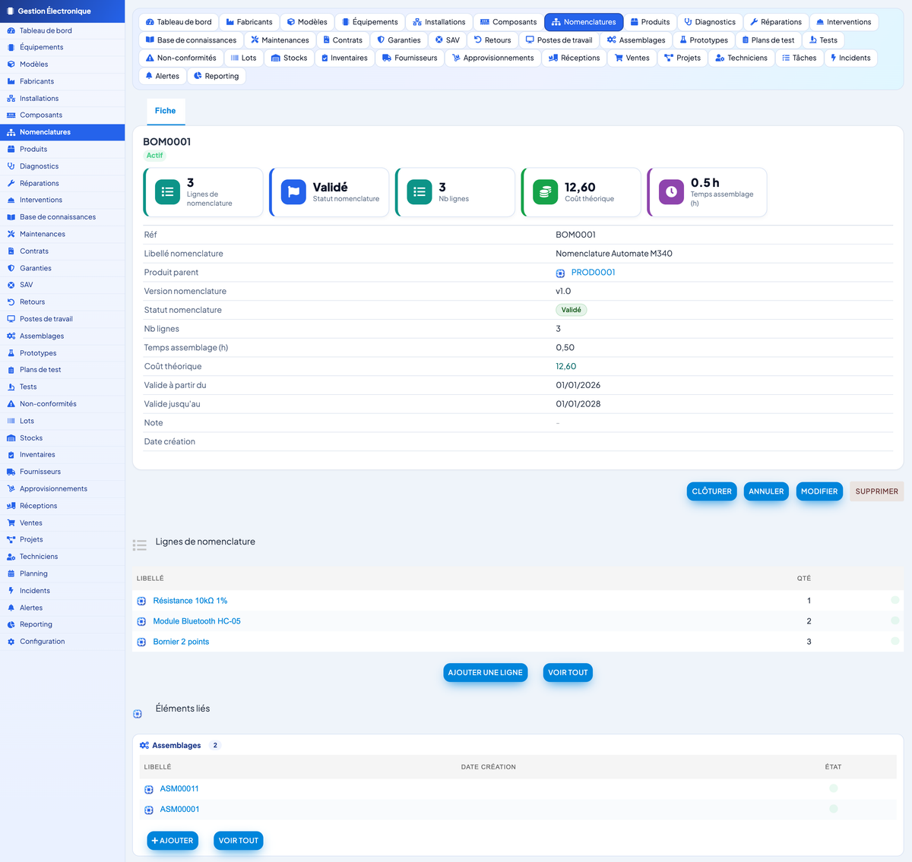Click the CLÔTURER button
912x862 pixels.
tap(711, 491)
